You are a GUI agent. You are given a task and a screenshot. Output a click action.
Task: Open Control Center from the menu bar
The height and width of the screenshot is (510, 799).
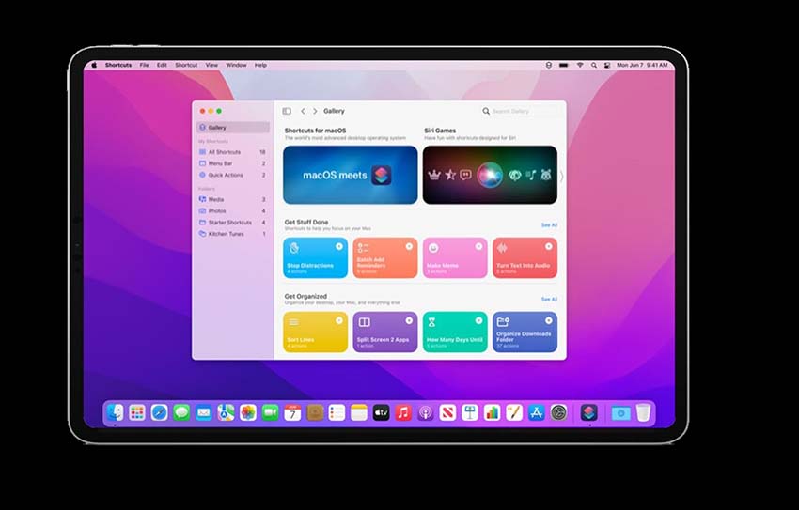pos(607,65)
